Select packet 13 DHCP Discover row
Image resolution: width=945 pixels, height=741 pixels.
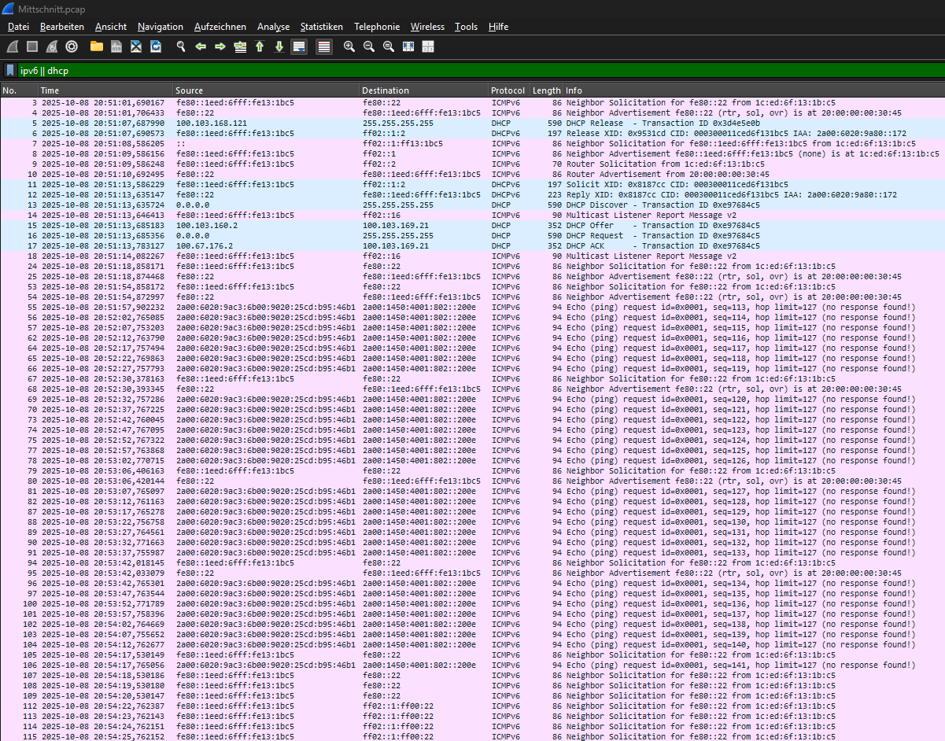click(472, 205)
